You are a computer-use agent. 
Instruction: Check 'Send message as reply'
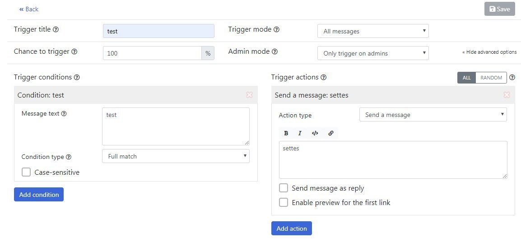point(284,188)
